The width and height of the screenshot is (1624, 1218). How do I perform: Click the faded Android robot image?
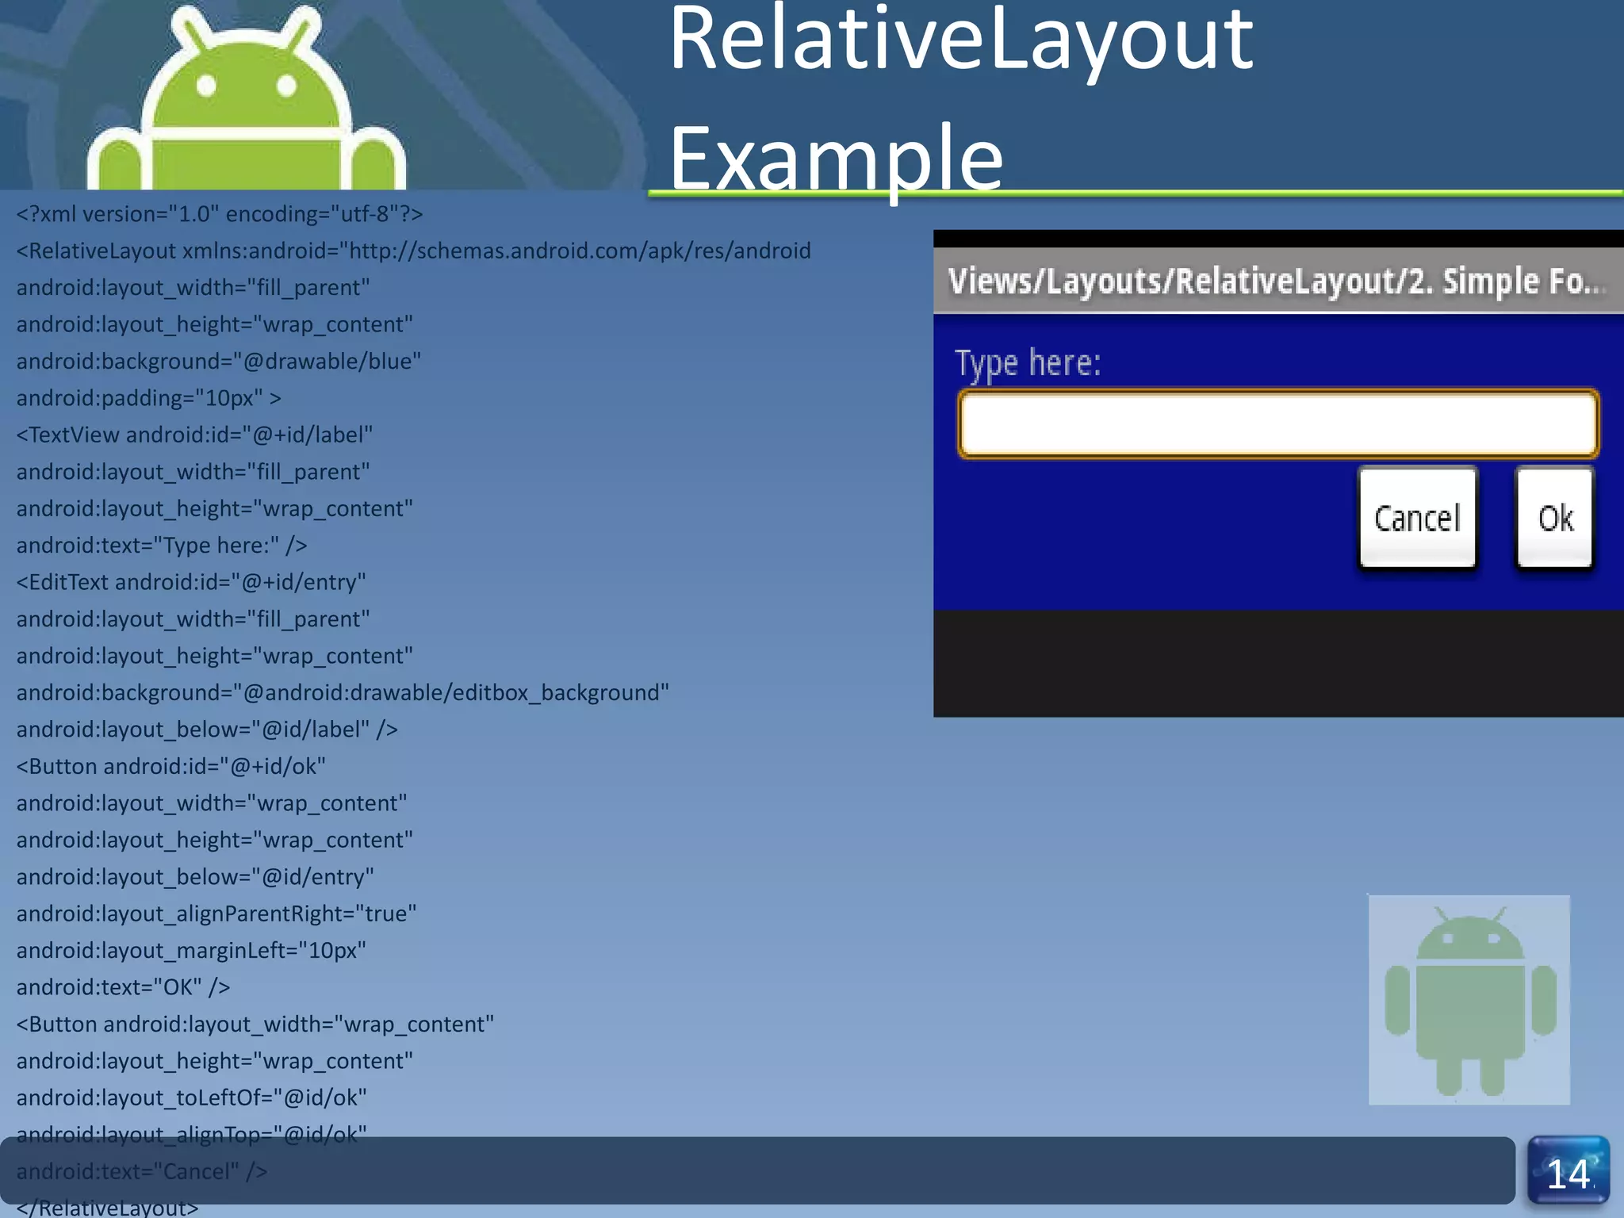[1469, 1000]
